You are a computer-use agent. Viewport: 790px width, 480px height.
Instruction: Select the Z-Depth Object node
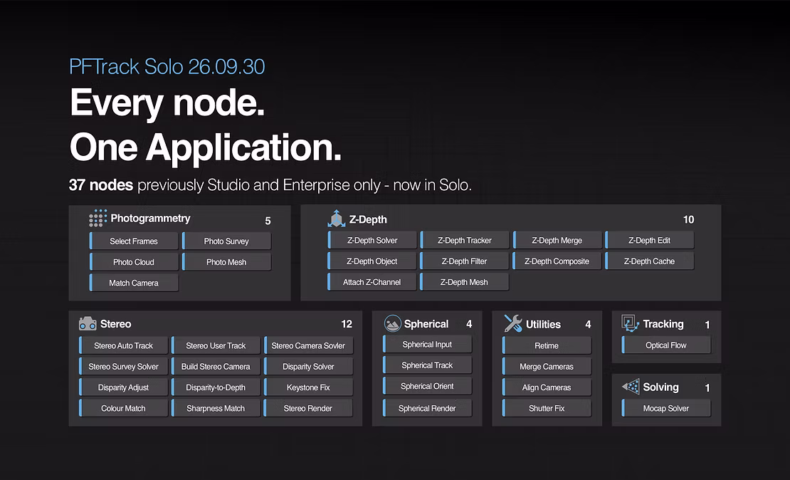[x=372, y=261]
